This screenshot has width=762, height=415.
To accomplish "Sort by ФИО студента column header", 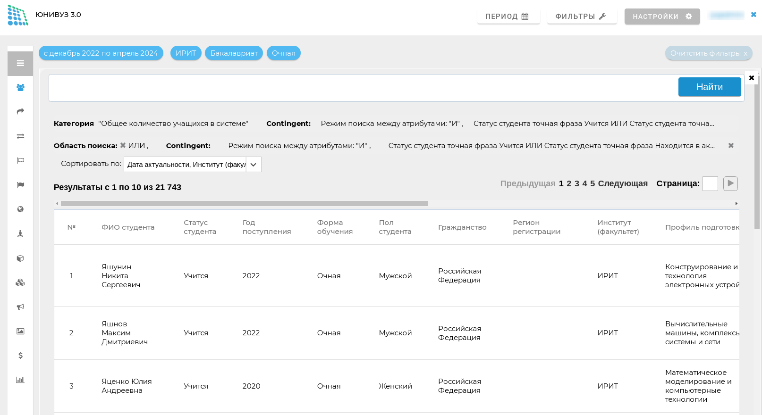I will tap(128, 227).
